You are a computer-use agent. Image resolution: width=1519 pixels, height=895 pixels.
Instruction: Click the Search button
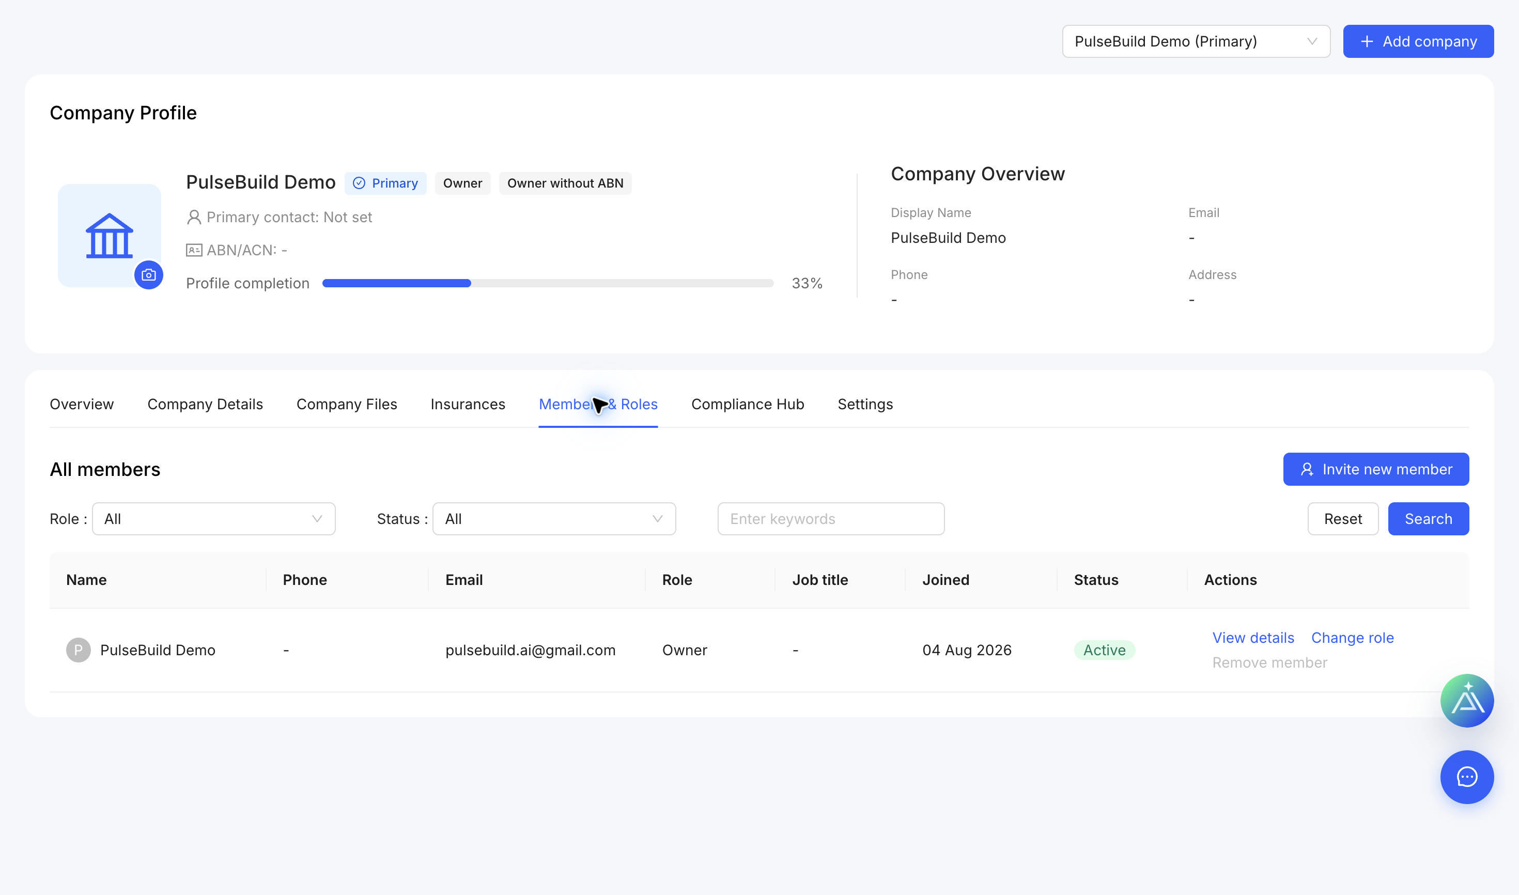point(1428,519)
